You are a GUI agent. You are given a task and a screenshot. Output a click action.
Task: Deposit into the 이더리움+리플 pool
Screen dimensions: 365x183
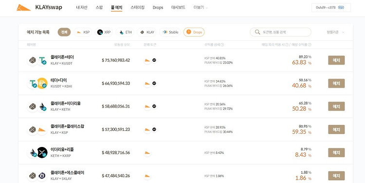coord(336,152)
